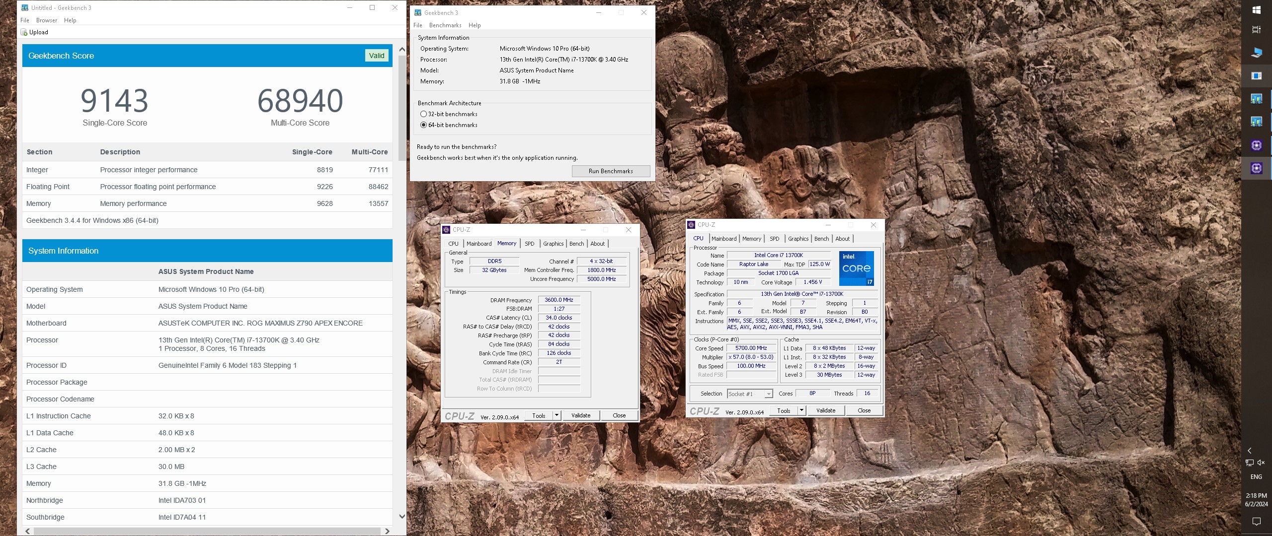This screenshot has height=536, width=1272.
Task: Click the ENG language indicator
Action: [1256, 477]
